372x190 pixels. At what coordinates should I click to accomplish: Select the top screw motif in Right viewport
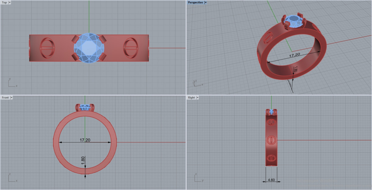click(x=271, y=122)
